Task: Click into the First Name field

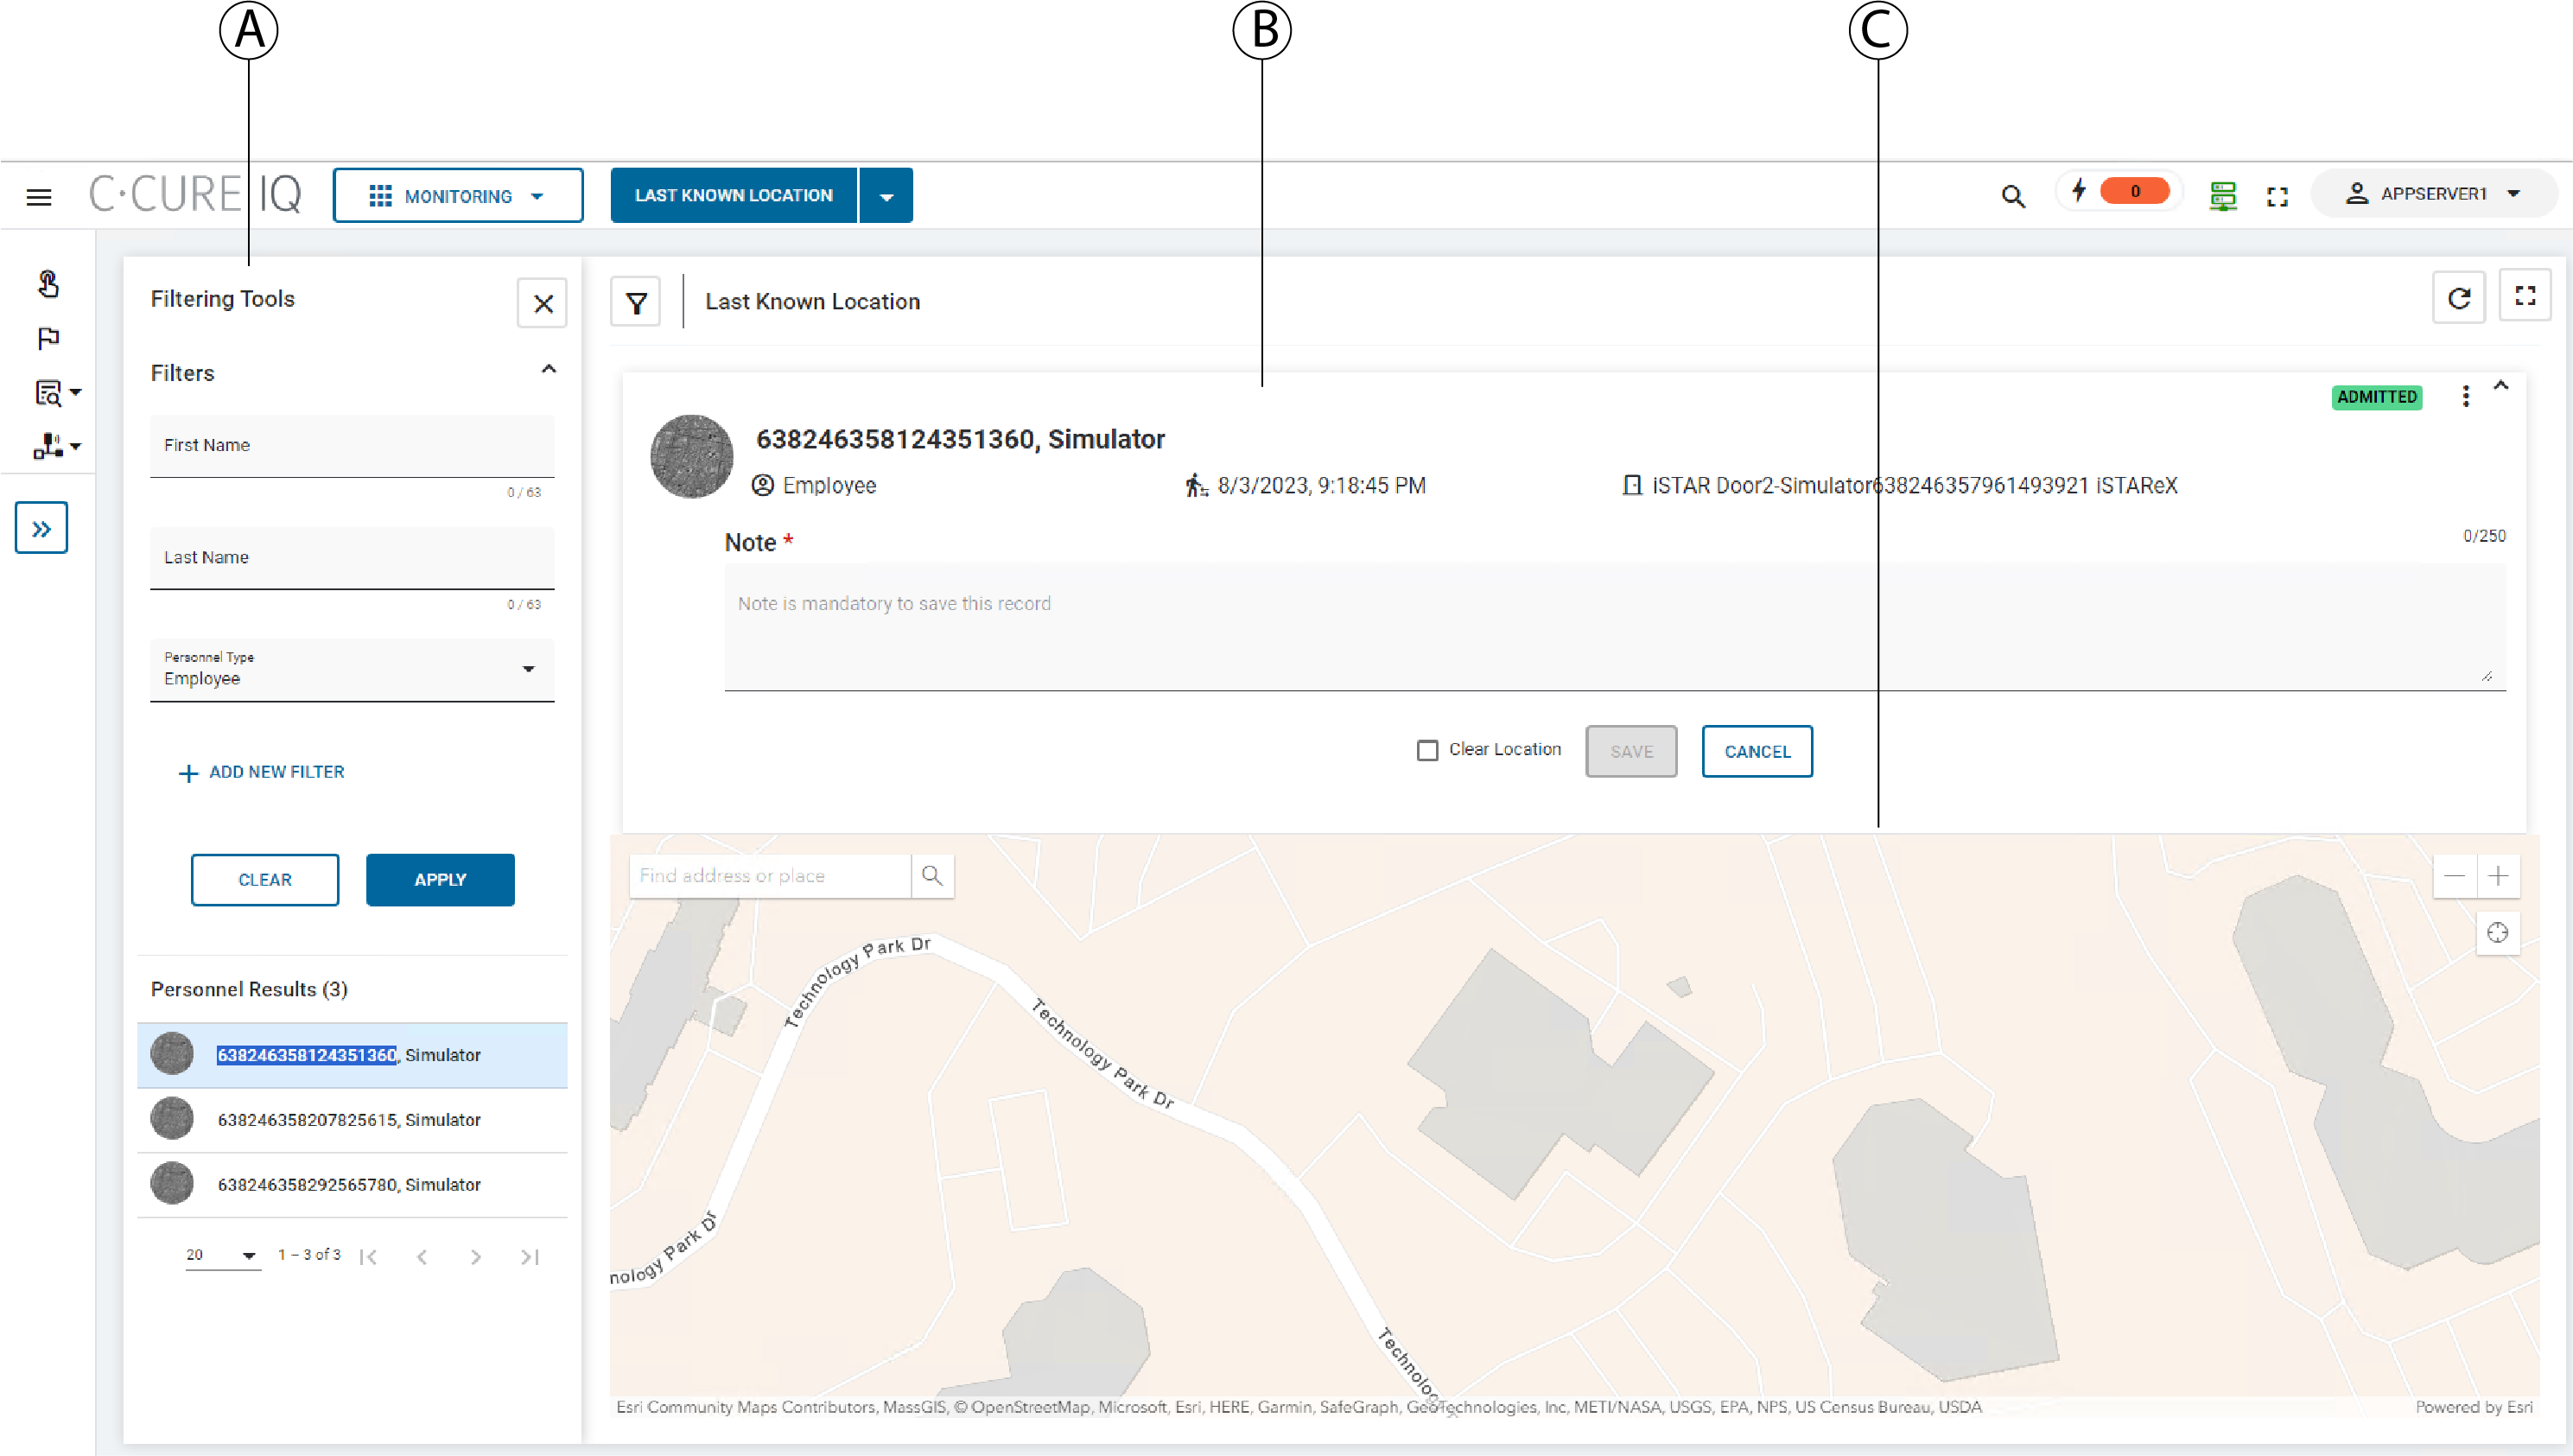Action: tap(352, 446)
